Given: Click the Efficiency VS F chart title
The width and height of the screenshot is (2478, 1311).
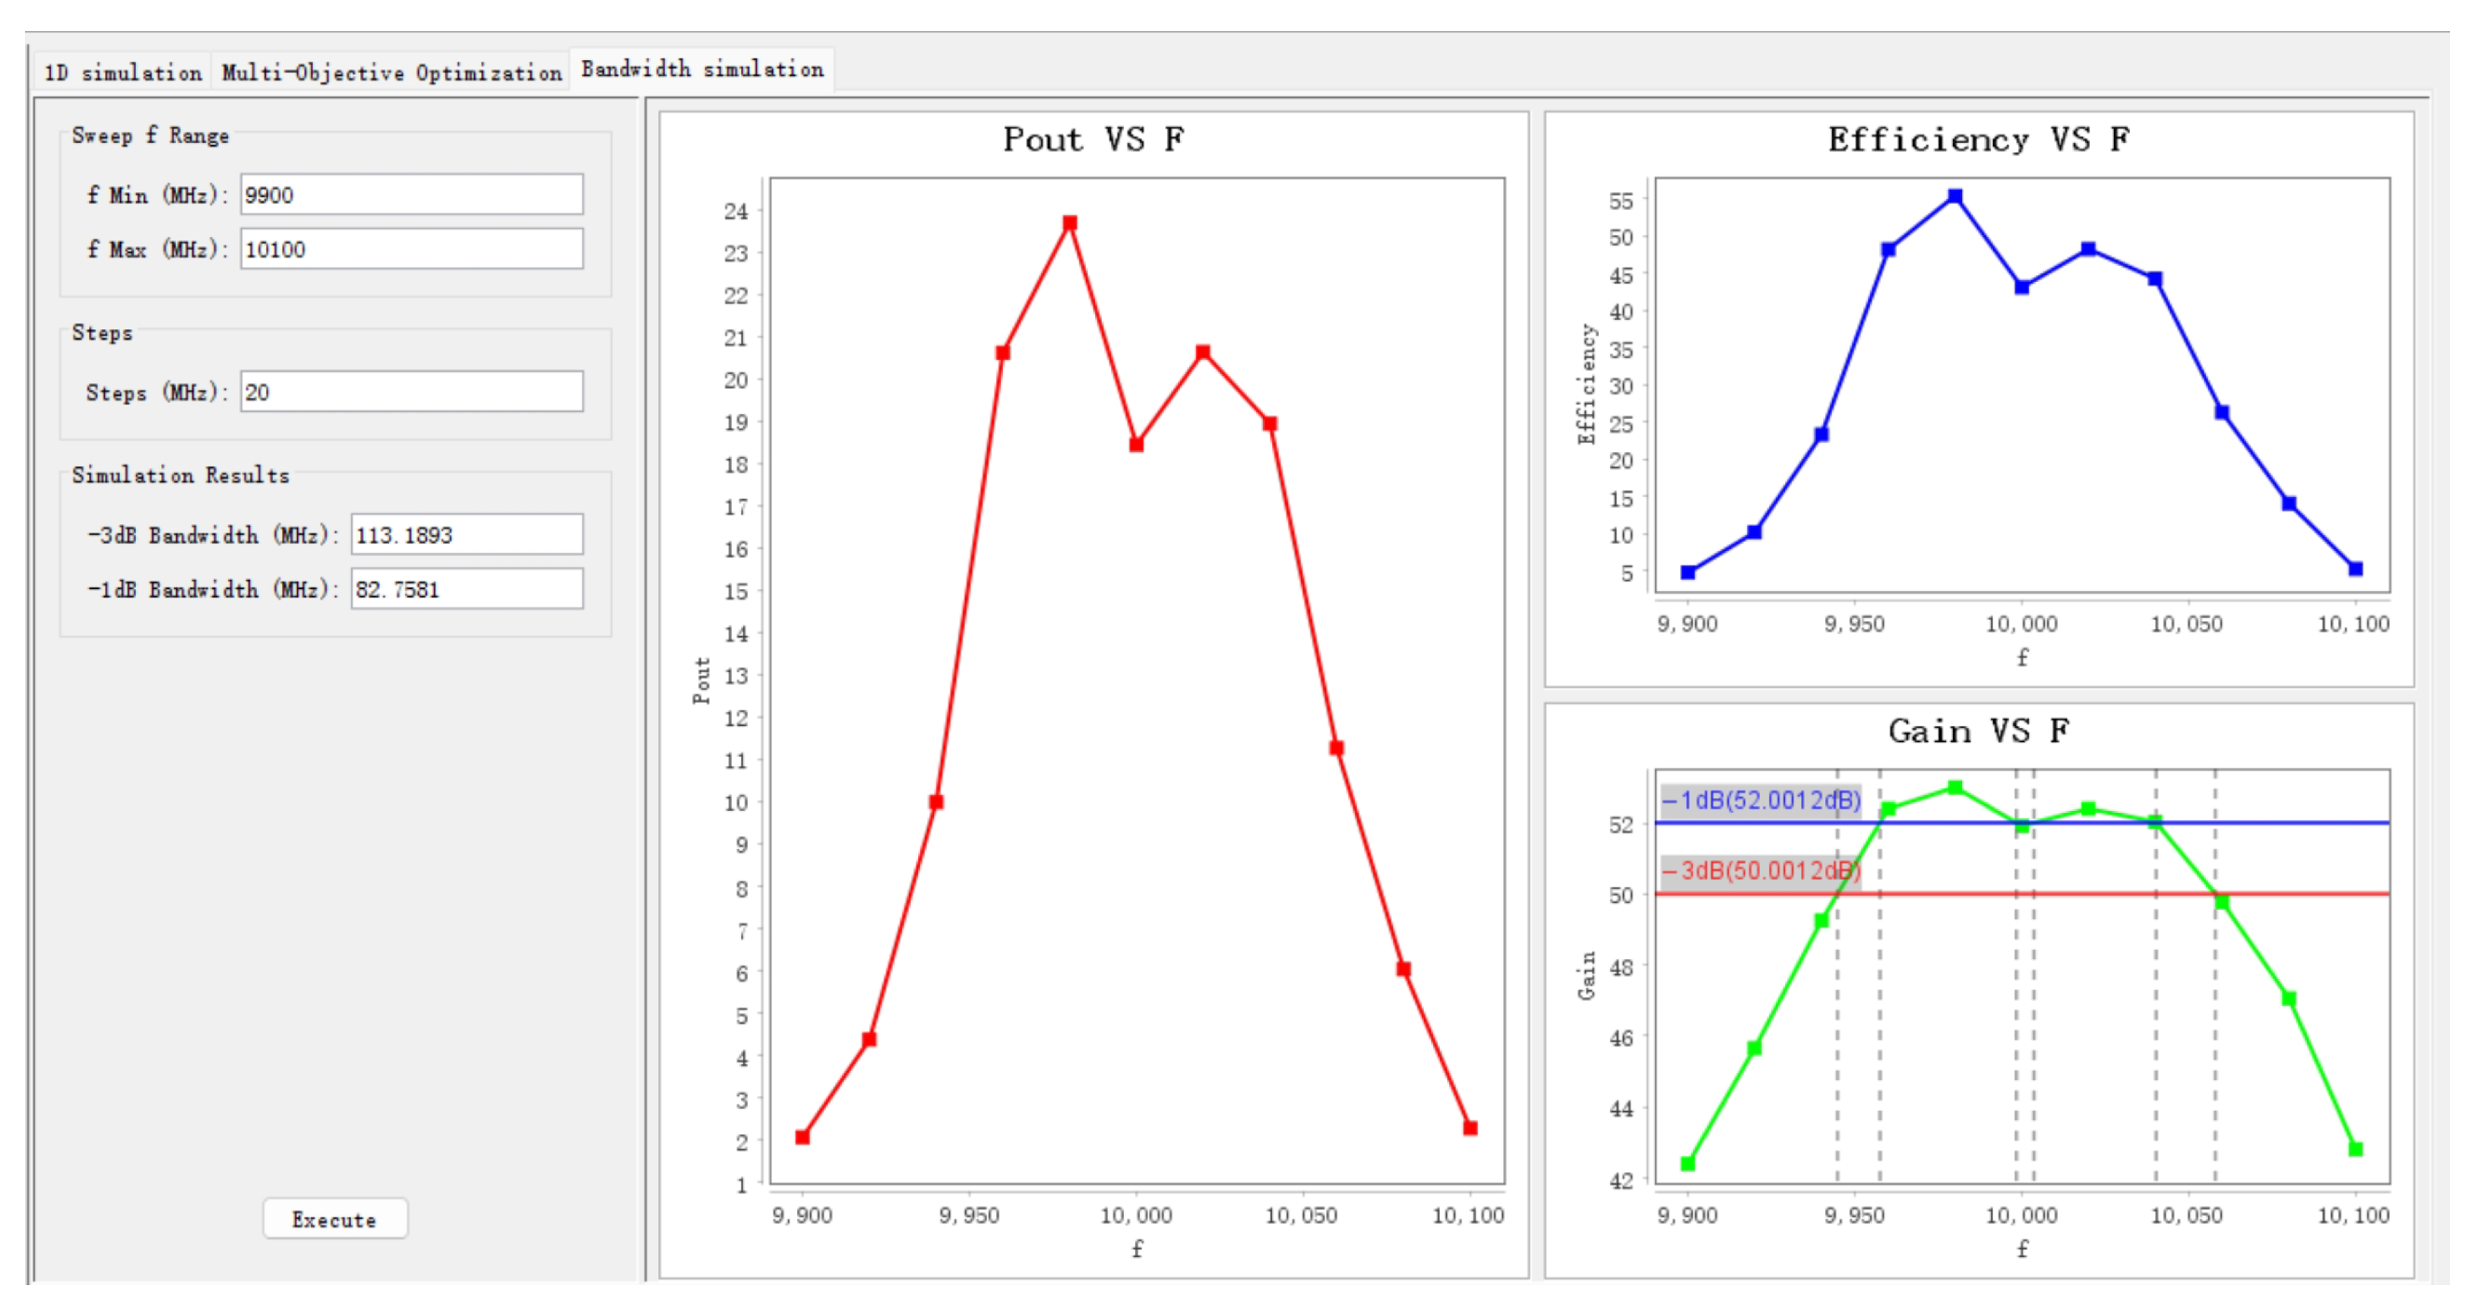Looking at the screenshot, I should tap(1978, 141).
